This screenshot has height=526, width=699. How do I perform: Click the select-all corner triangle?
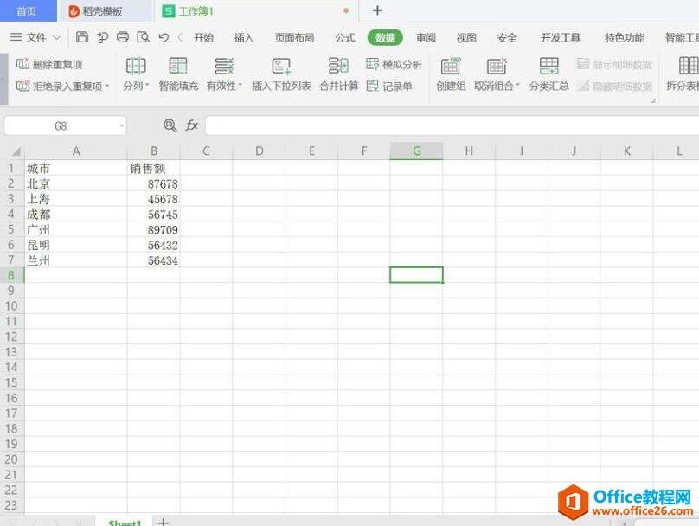(16, 151)
